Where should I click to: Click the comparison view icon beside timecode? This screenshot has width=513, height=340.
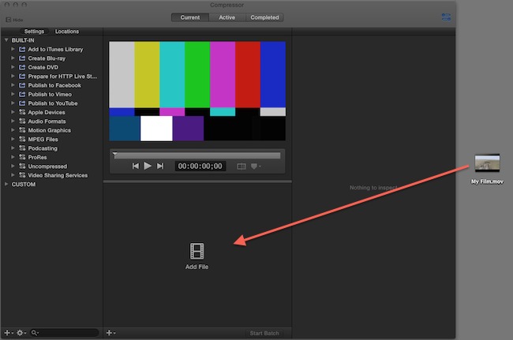(x=242, y=166)
